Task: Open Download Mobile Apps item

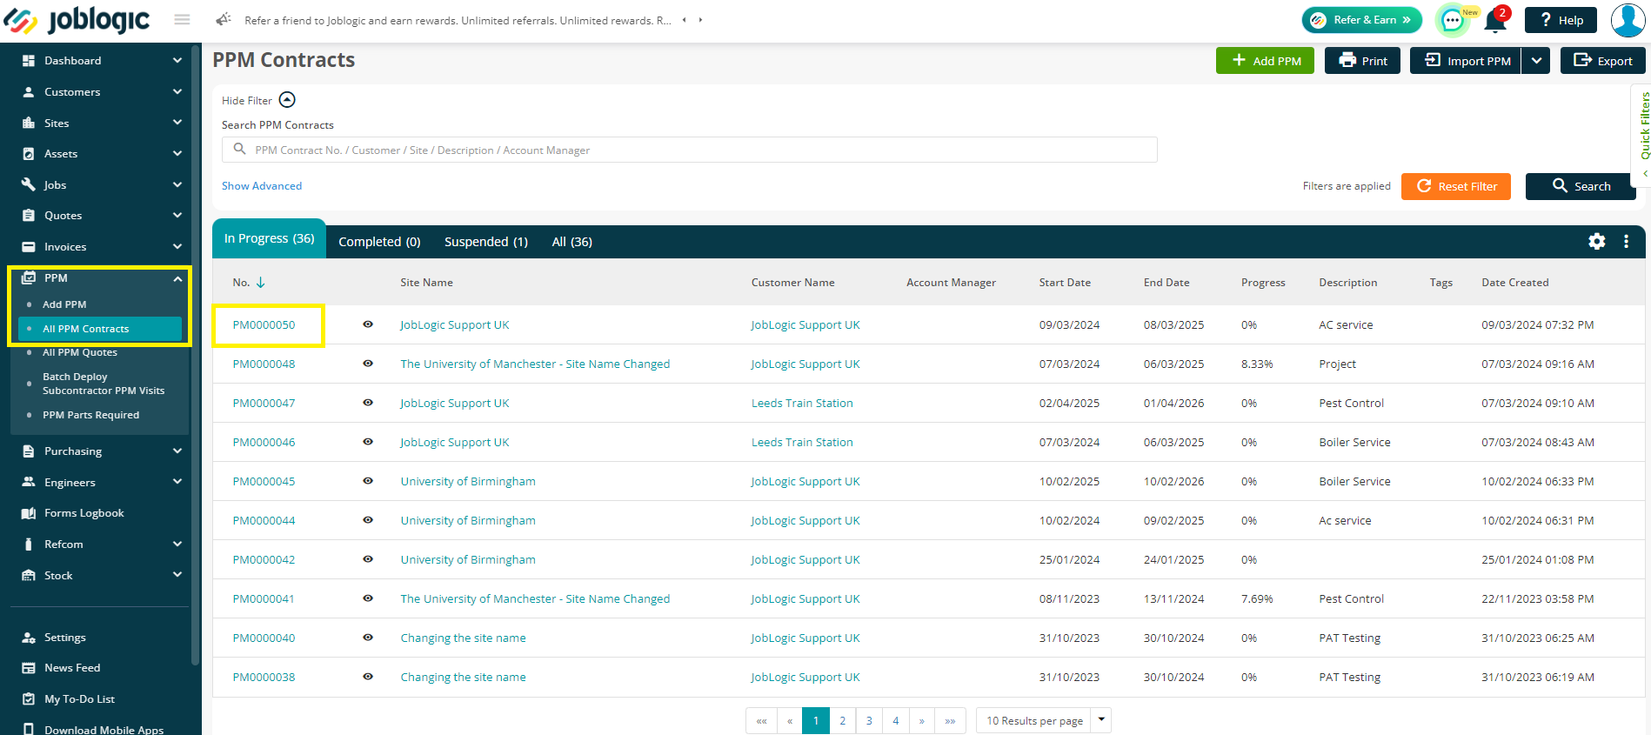Action: 104,729
